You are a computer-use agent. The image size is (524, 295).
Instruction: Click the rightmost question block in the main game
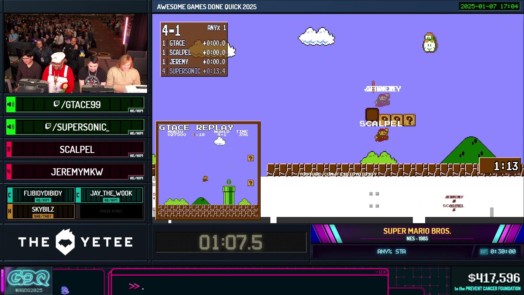(409, 120)
